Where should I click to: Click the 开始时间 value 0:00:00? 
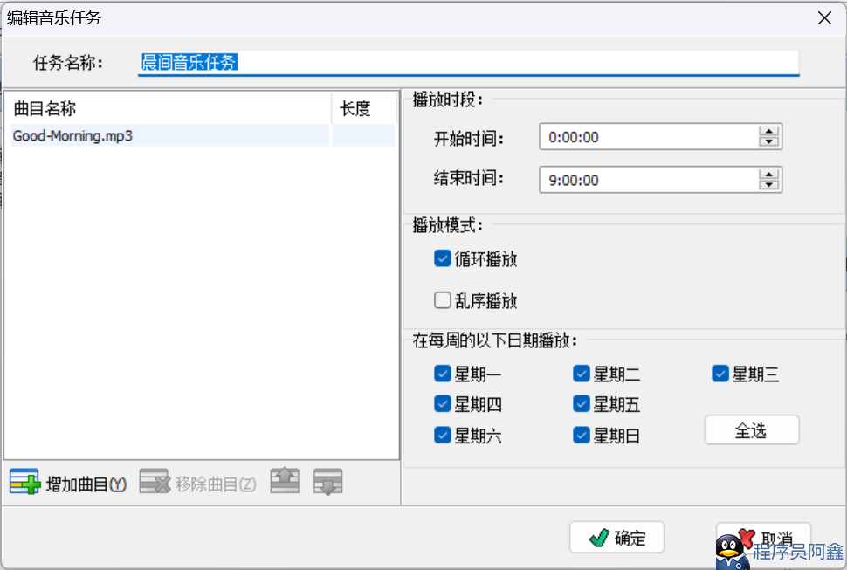point(574,137)
